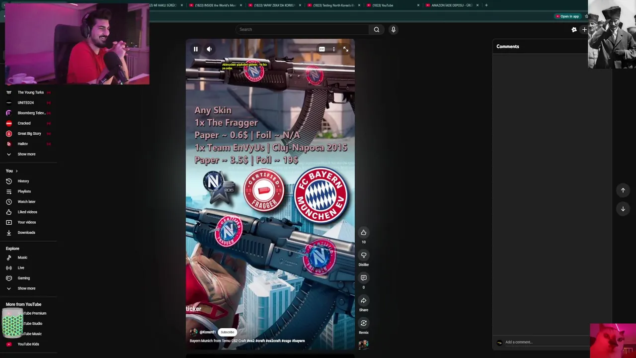
Task: Start voice search with microphone
Action: [394, 29]
